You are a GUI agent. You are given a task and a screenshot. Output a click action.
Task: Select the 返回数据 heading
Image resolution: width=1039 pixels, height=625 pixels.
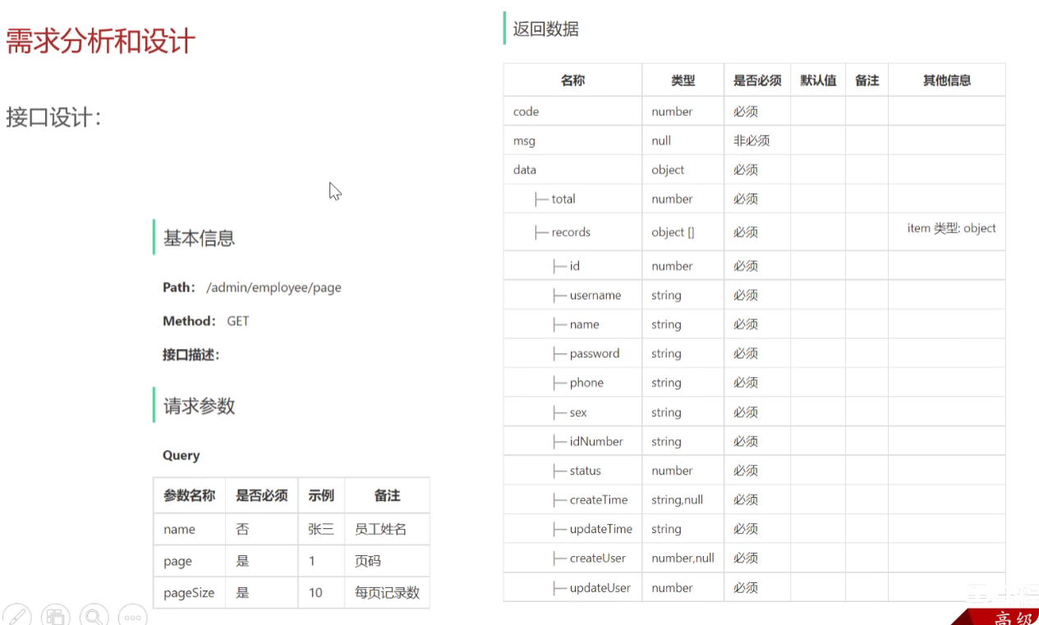point(545,29)
